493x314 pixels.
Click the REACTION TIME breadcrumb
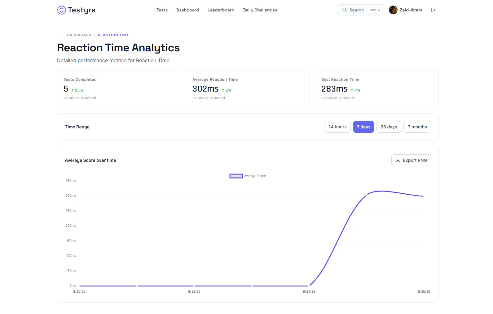tap(113, 35)
